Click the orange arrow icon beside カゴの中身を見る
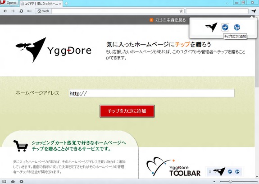This screenshot has width=259, height=184. pos(151,20)
